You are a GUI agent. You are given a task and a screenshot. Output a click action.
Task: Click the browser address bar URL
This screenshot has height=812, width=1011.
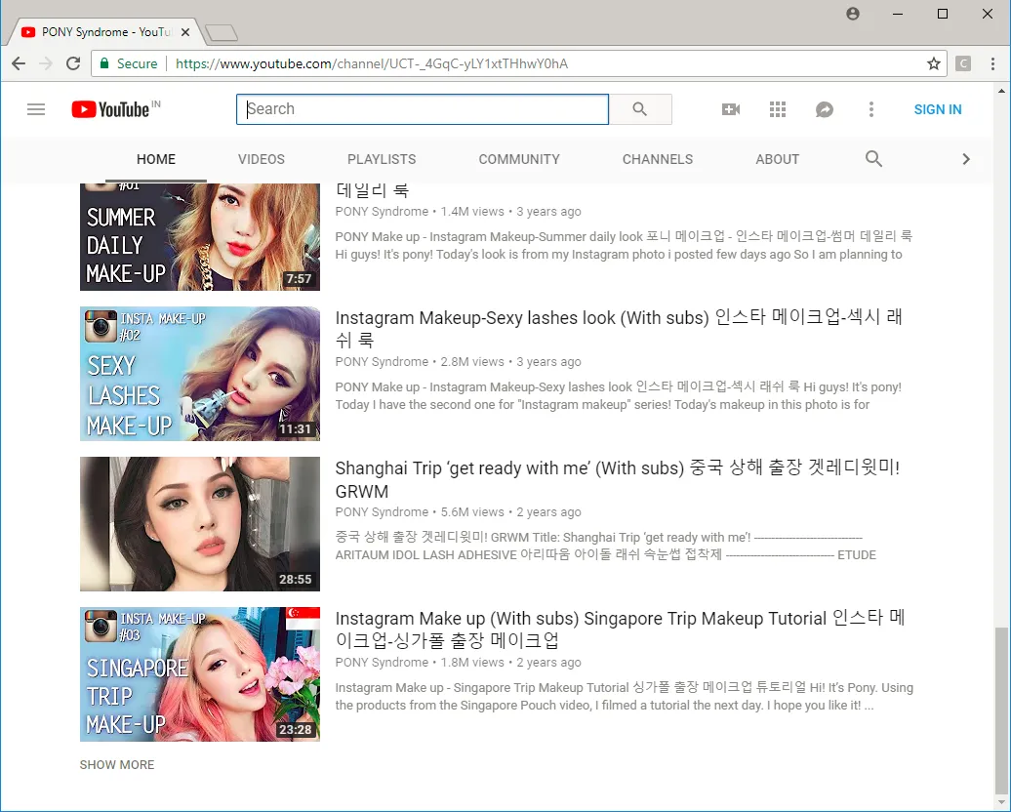[x=372, y=63]
